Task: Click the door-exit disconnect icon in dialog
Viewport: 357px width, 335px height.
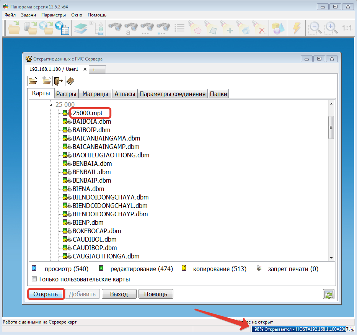Action: (x=58, y=81)
